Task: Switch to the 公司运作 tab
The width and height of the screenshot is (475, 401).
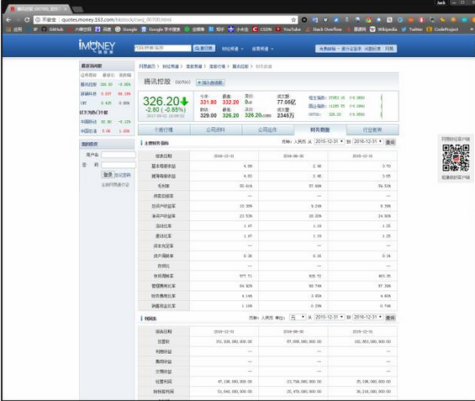Action: tap(268, 129)
